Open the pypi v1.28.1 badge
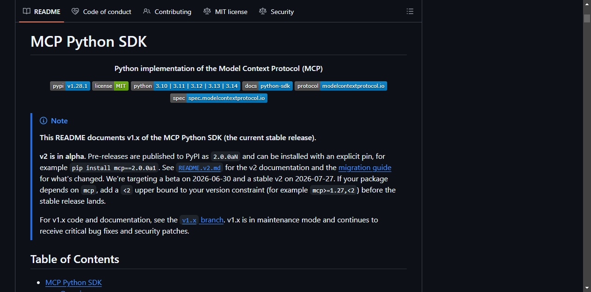Viewport: 591px width, 292px height. tap(70, 86)
